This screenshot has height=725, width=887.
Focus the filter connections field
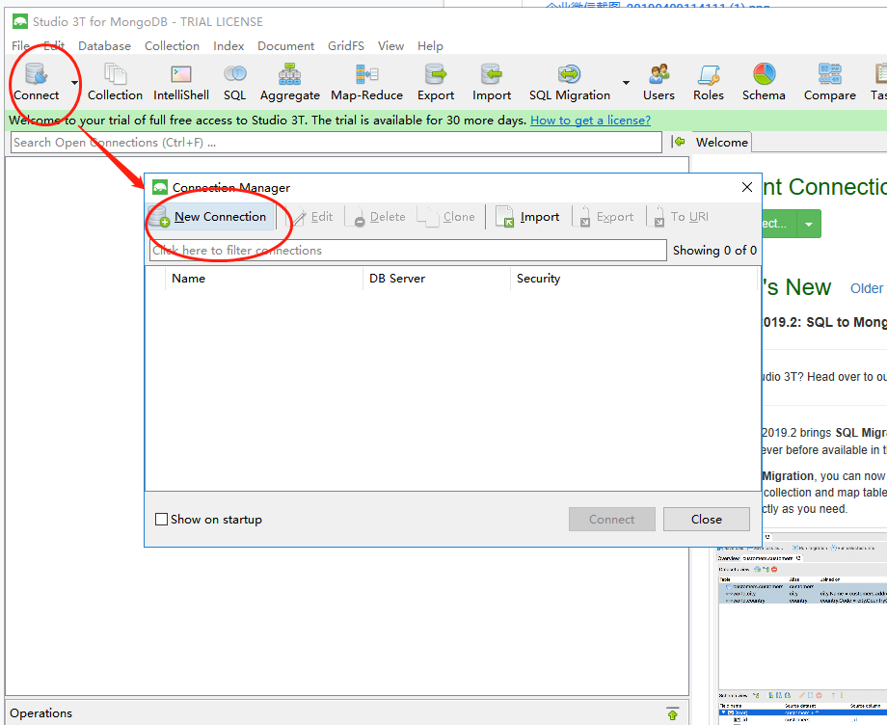[x=408, y=251]
